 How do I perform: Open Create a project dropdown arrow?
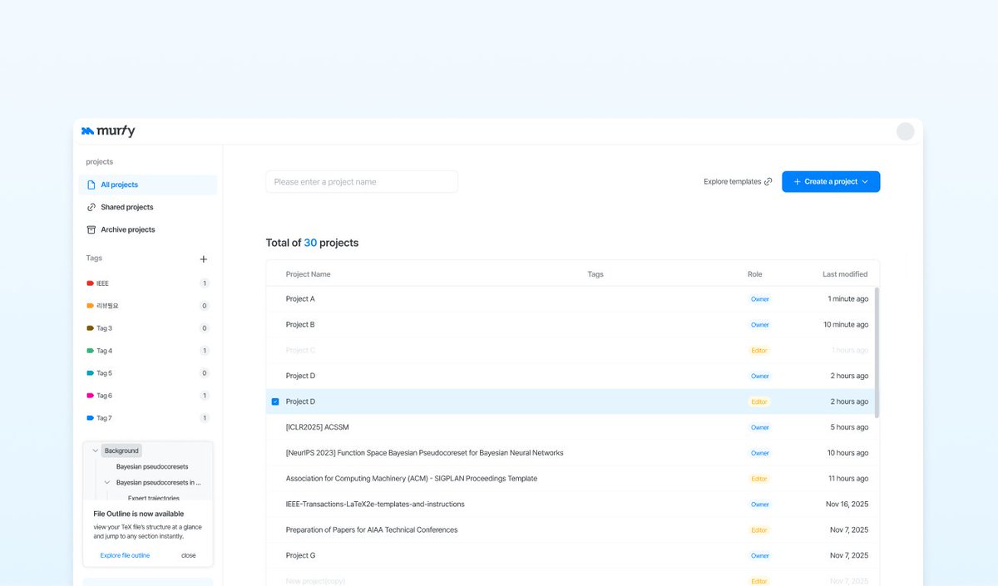point(865,182)
